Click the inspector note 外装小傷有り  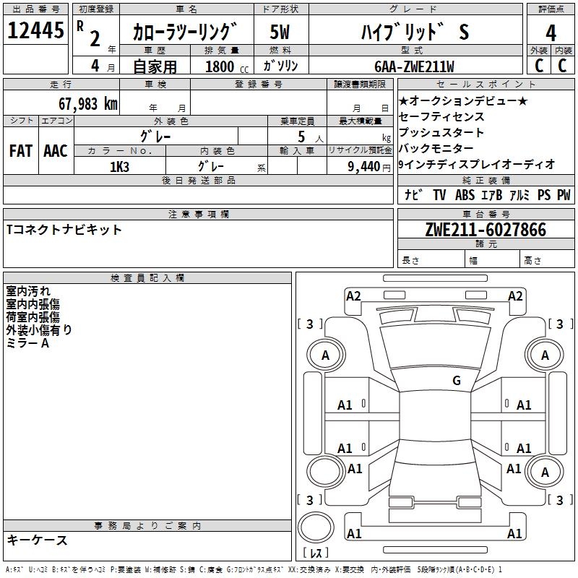38,330
